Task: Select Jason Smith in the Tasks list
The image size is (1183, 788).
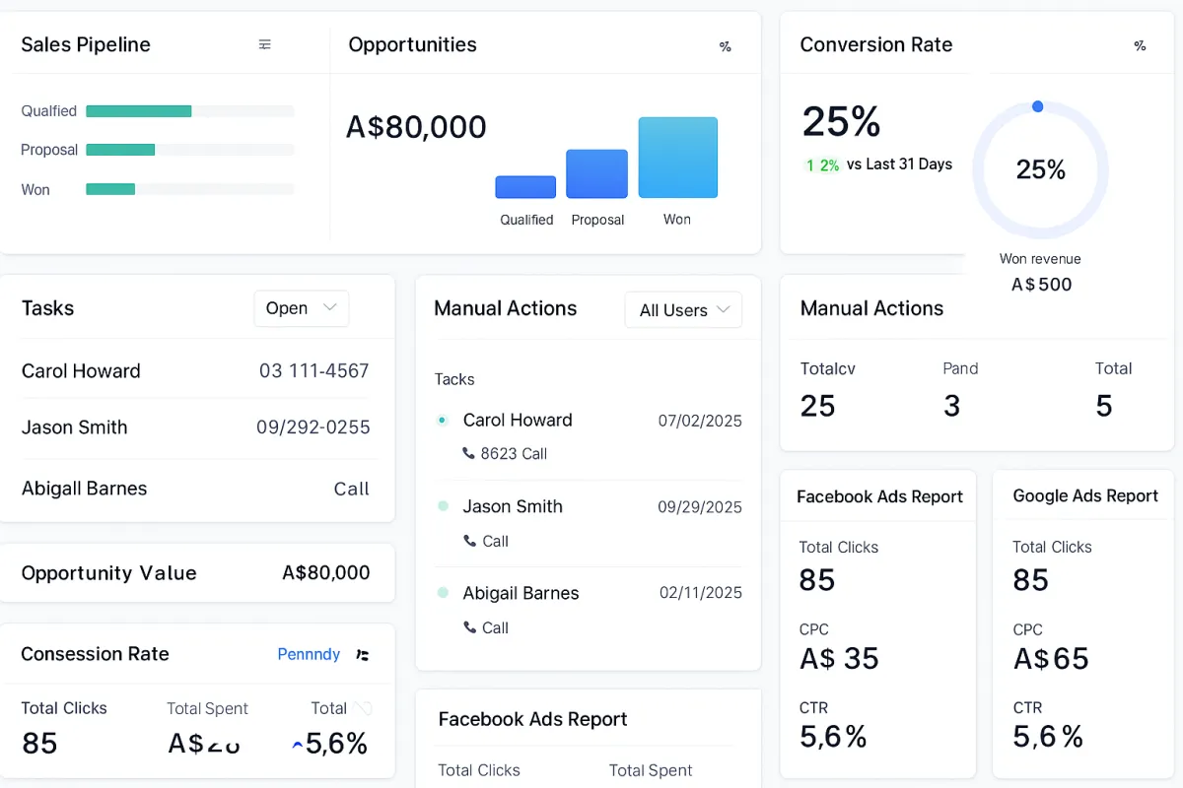Action: point(74,427)
